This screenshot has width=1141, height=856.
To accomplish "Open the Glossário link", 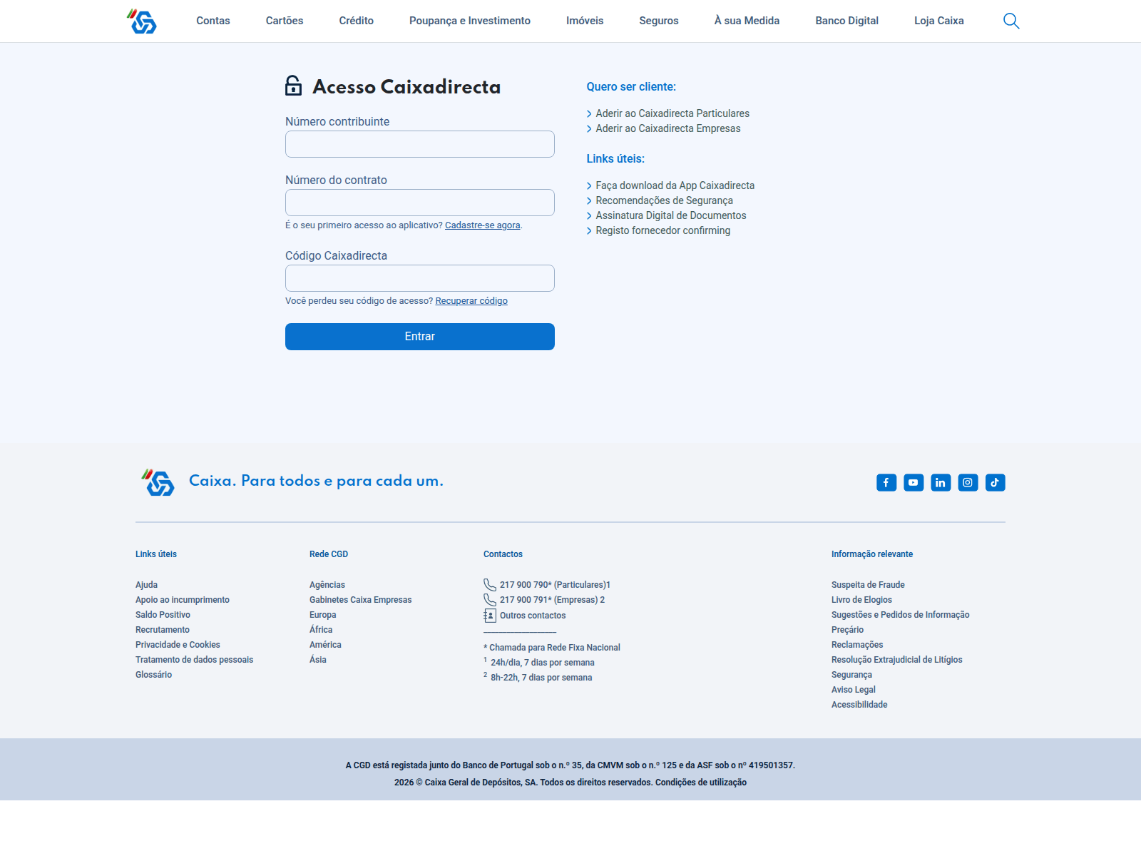I will [154, 675].
